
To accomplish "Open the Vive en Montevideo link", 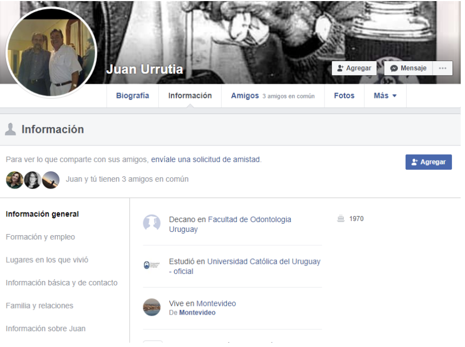I will click(x=216, y=303).
